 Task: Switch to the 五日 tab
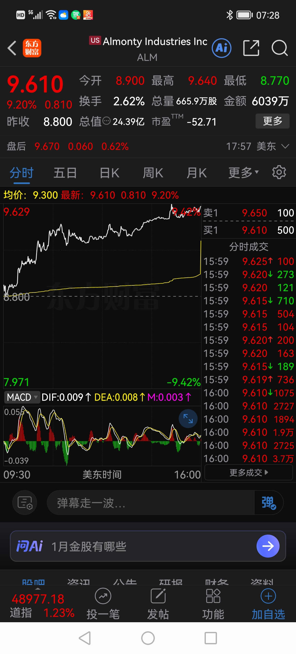pyautogui.click(x=65, y=173)
